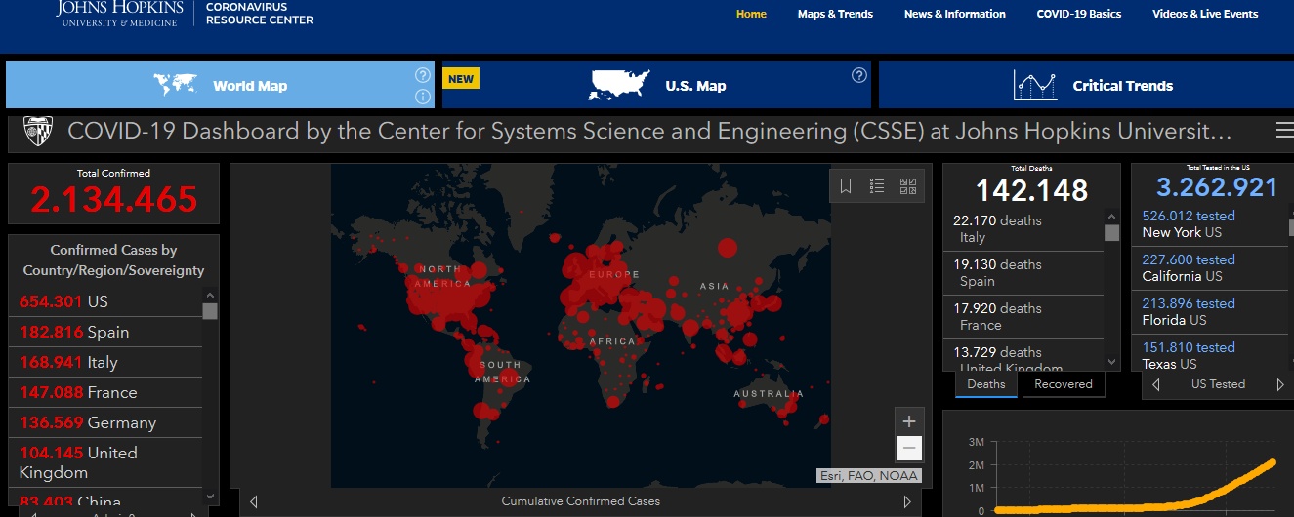Go to next US Tested panel arrow

1280,384
